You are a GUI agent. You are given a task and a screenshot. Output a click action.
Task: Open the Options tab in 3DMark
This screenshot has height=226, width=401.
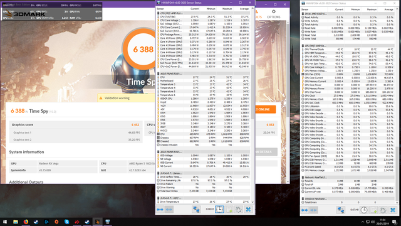273,14
